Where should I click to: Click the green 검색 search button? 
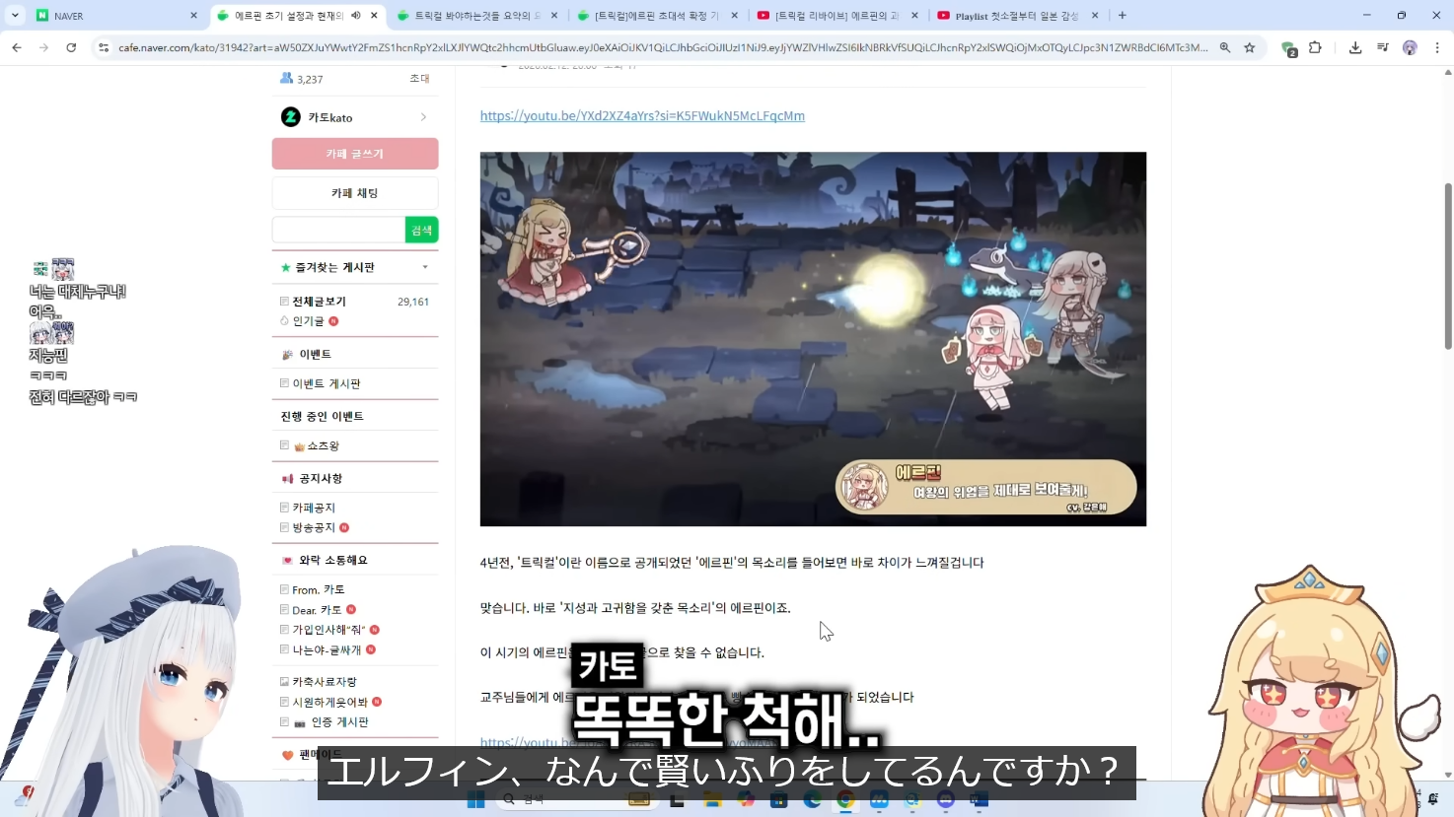tap(421, 230)
